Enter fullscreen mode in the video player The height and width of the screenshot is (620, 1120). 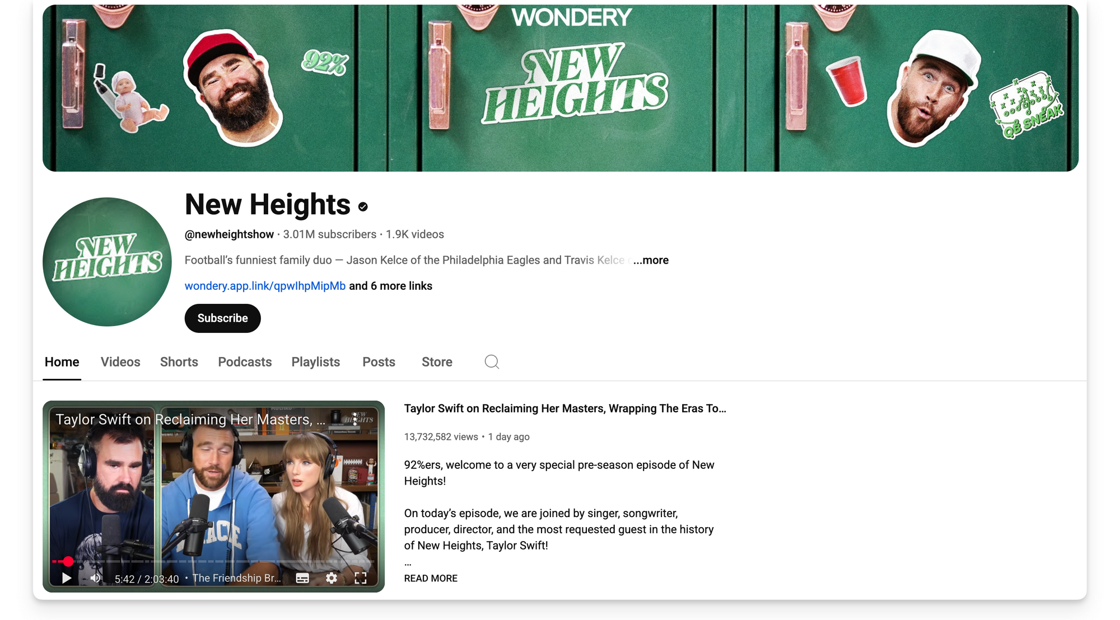[361, 578]
